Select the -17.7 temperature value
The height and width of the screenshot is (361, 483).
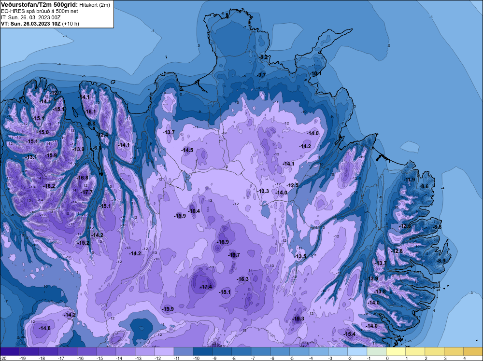(86, 192)
